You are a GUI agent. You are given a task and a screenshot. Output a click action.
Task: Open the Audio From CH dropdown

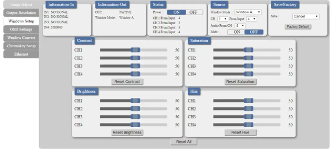240,26
